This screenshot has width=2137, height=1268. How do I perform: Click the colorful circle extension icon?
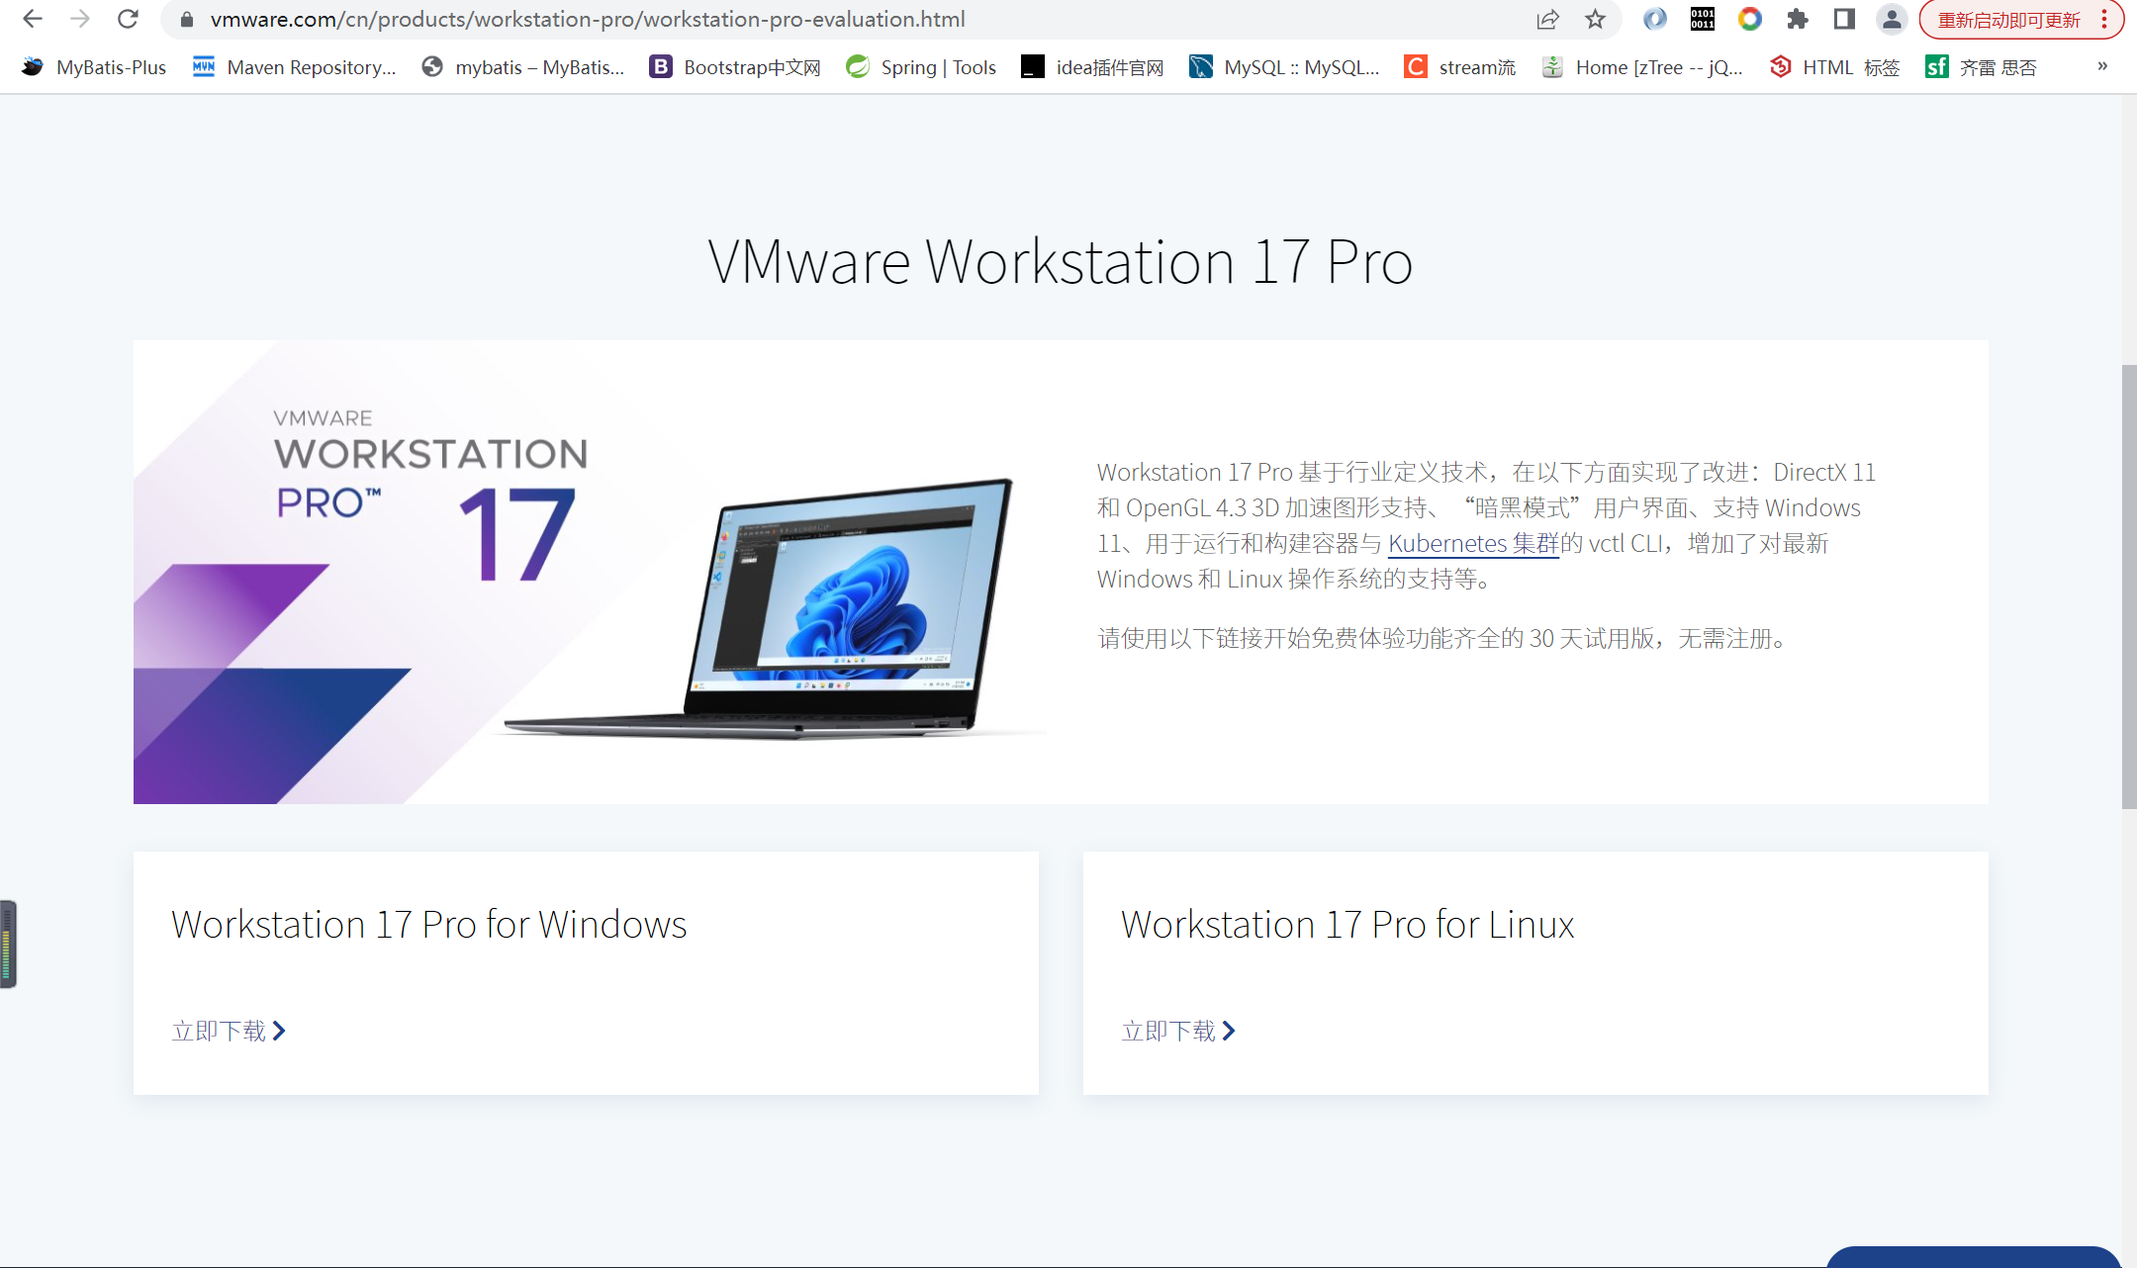[1749, 19]
